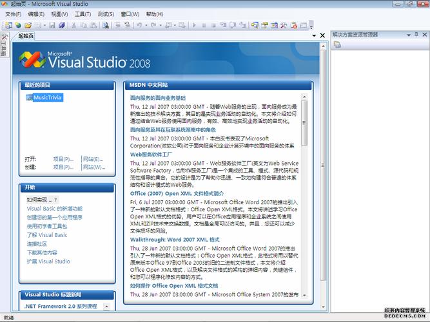Click the Open File folder icon
The image size is (430, 322).
tap(28, 25)
